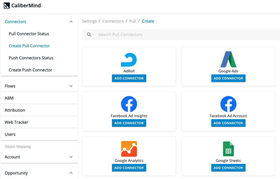Click the Google Ads logo
This screenshot has height=179, width=280.
(228, 59)
